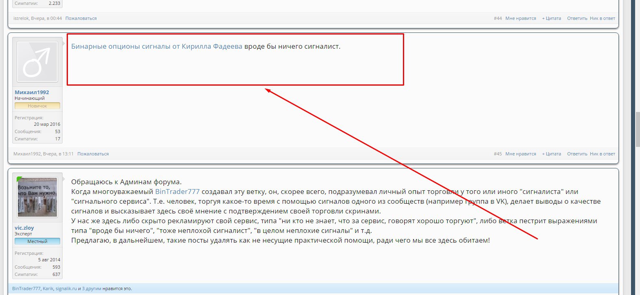Show the 3 другим users who liked
This screenshot has width=640, height=295.
(91, 289)
